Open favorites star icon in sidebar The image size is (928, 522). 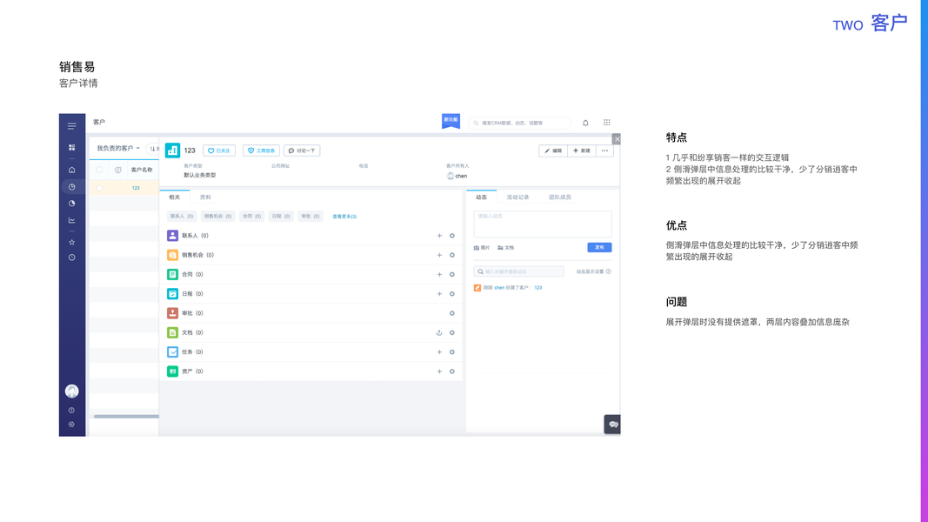pos(71,242)
